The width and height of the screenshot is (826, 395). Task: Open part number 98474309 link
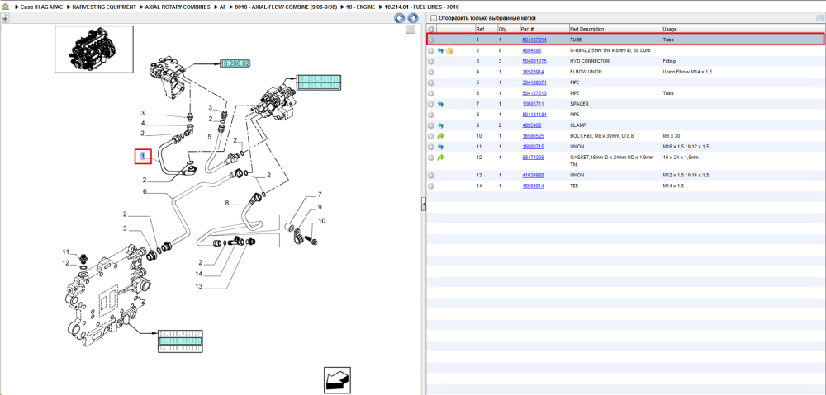point(533,158)
